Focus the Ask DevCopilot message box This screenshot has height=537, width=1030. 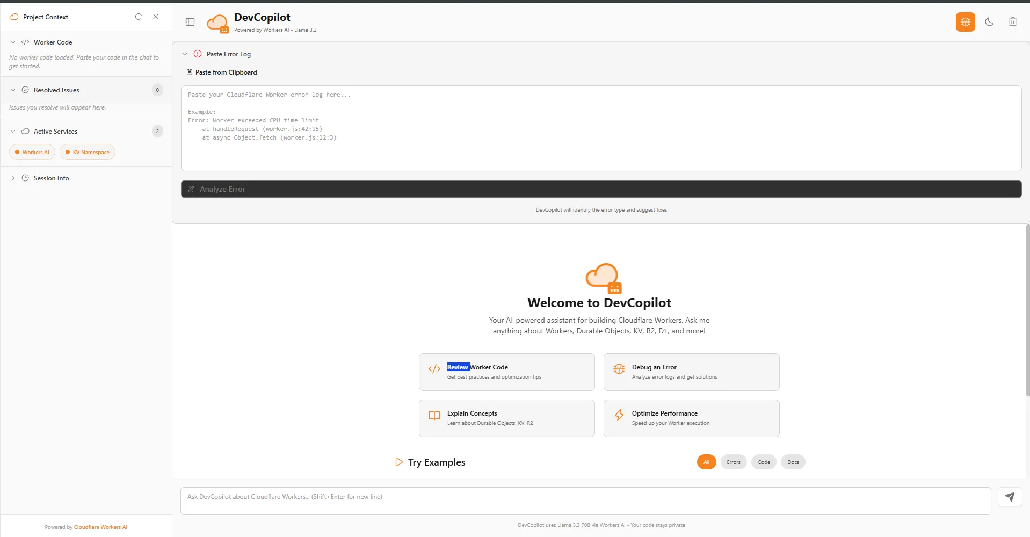pyautogui.click(x=585, y=500)
